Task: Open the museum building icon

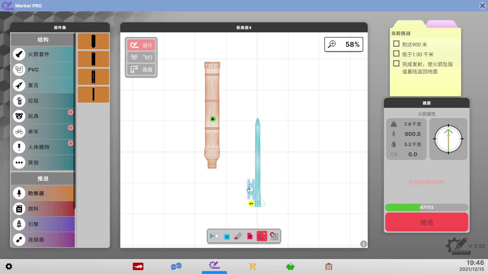Action: point(328,266)
